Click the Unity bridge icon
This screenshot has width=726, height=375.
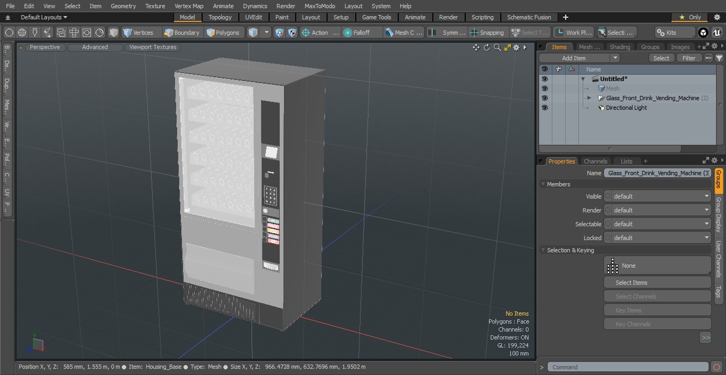703,33
